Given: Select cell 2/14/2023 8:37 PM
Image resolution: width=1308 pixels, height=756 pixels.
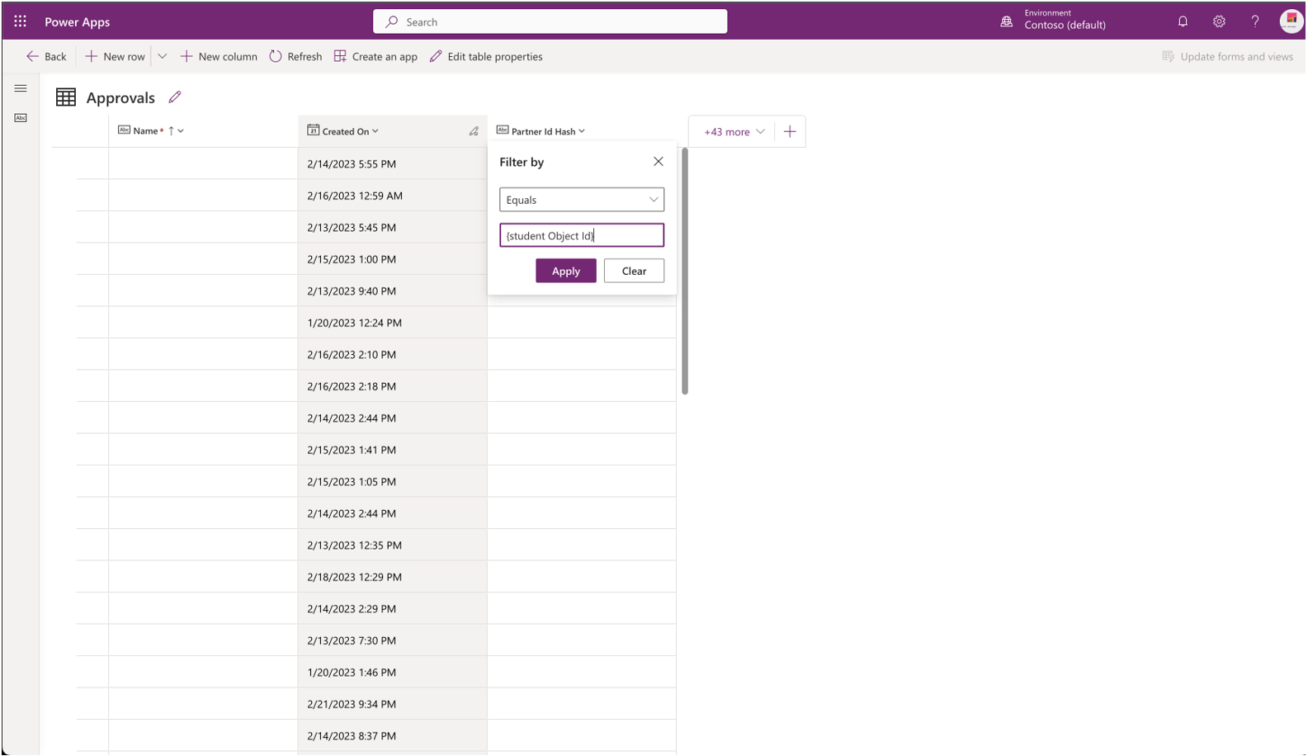Looking at the screenshot, I should click(x=393, y=735).
